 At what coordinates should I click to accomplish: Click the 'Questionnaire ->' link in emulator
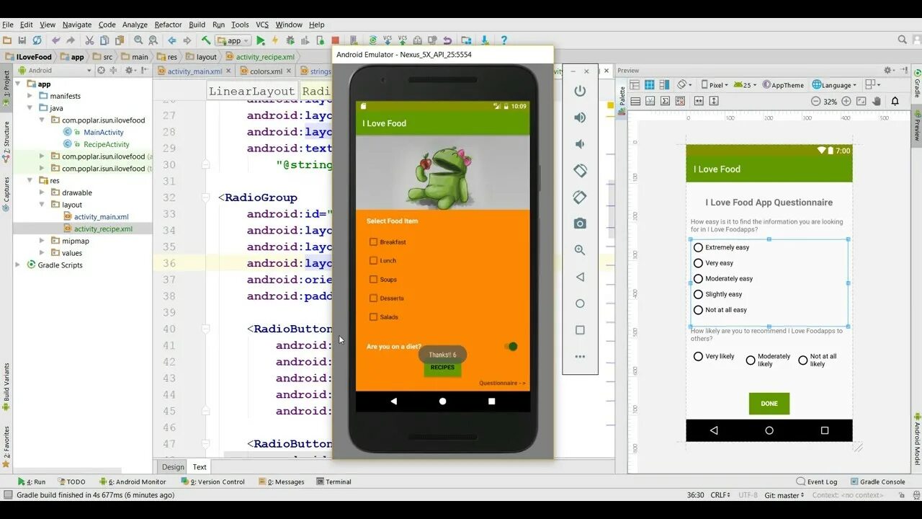coord(503,383)
